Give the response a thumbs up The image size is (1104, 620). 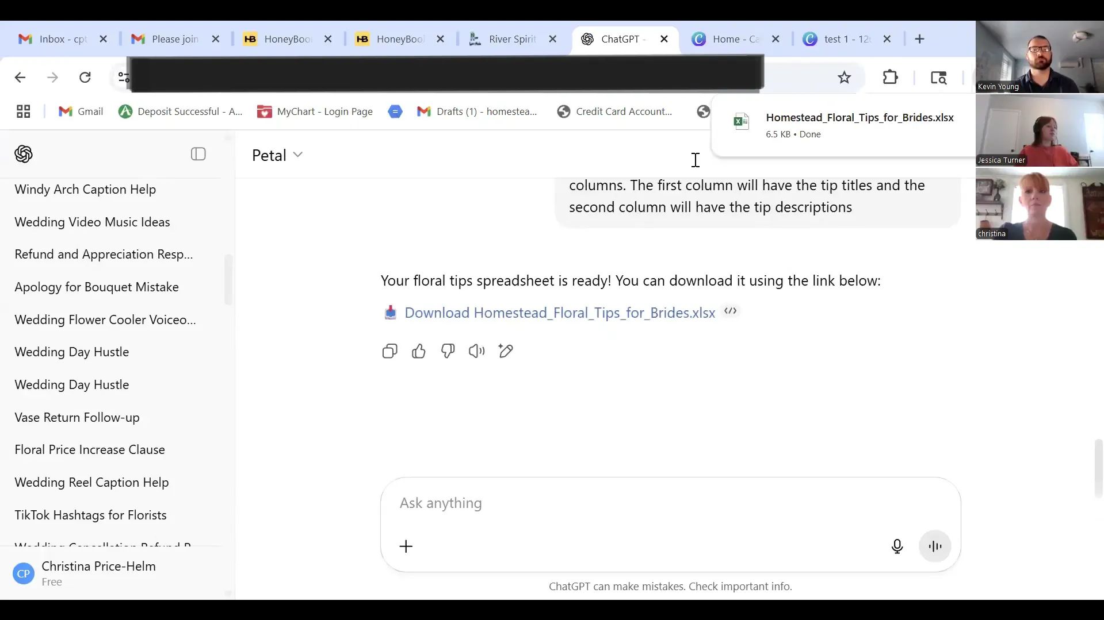pos(419,351)
